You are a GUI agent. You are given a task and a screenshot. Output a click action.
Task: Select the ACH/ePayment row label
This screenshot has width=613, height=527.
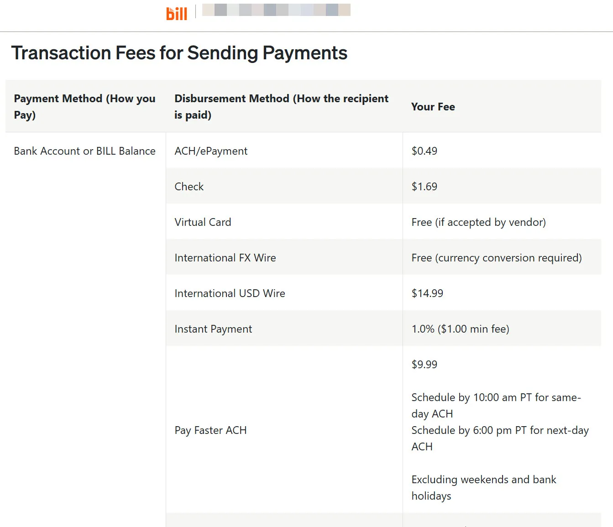211,151
